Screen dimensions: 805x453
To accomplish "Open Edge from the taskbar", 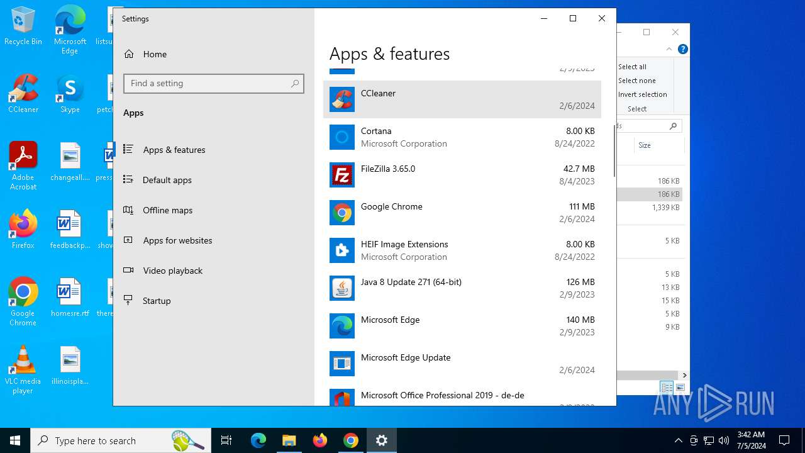I will (x=258, y=440).
